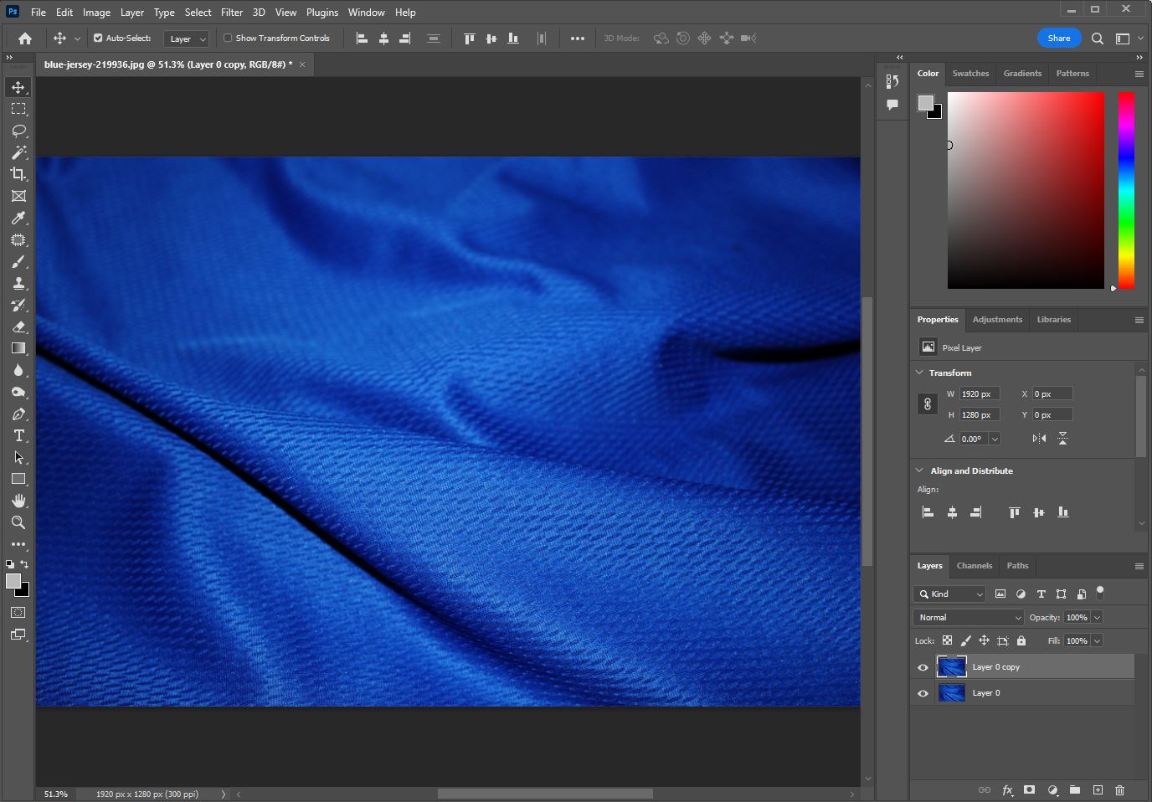The height and width of the screenshot is (802, 1152).
Task: Enable Show Transform Controls checkbox
Action: [x=228, y=38]
